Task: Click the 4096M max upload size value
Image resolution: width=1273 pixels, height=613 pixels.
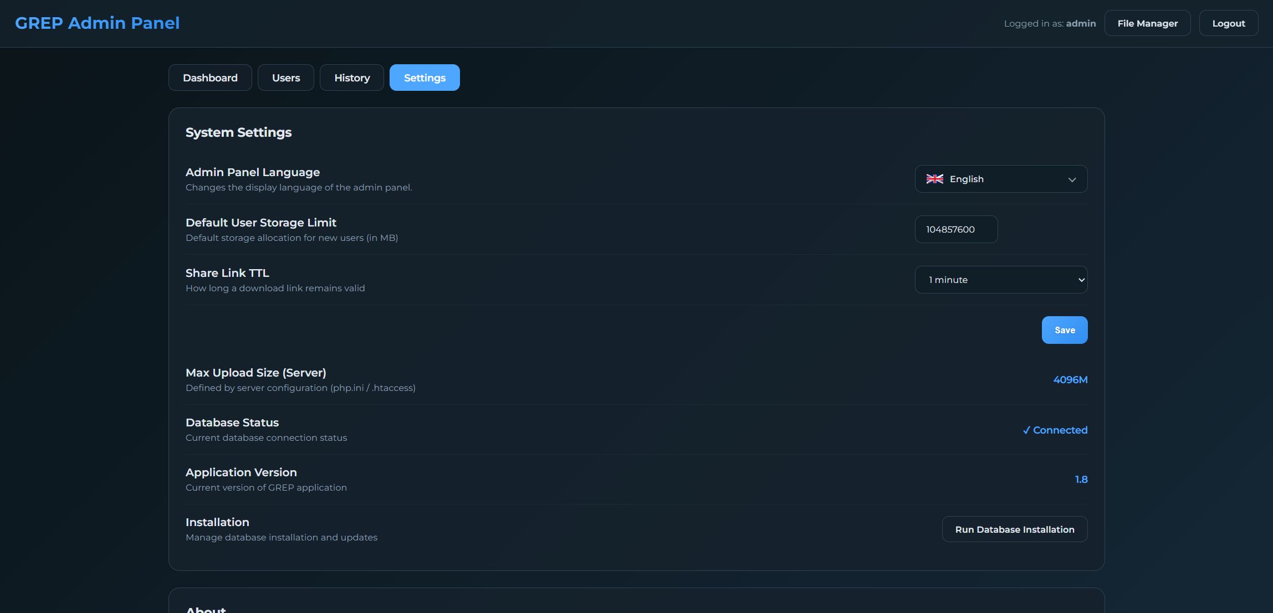Action: point(1070,380)
